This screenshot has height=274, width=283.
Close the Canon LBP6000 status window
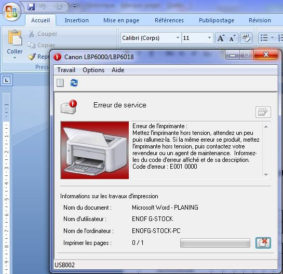click(x=266, y=54)
